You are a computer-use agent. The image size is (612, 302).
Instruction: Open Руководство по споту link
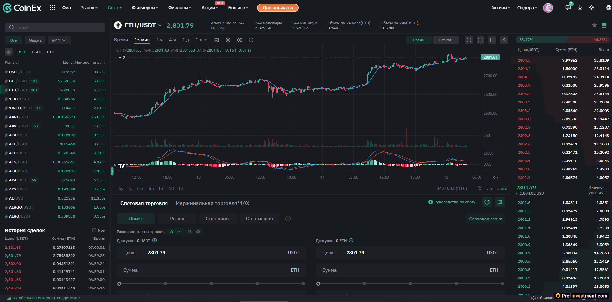[x=452, y=202]
